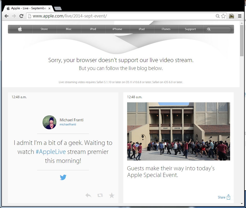Screen dimensions: 246x208
Task: Click the Twitter bird icon
Action: tap(63, 177)
